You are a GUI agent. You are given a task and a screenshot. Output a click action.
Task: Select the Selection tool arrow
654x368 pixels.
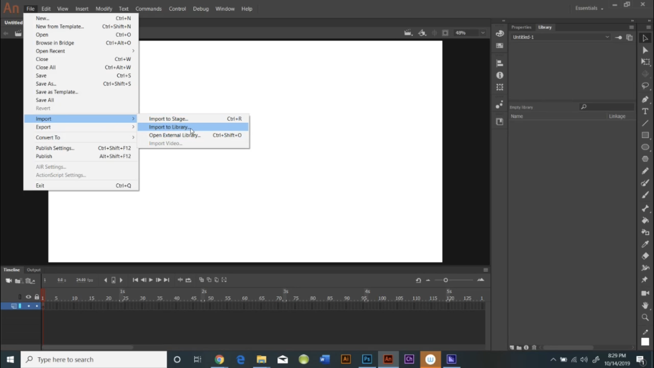645,38
